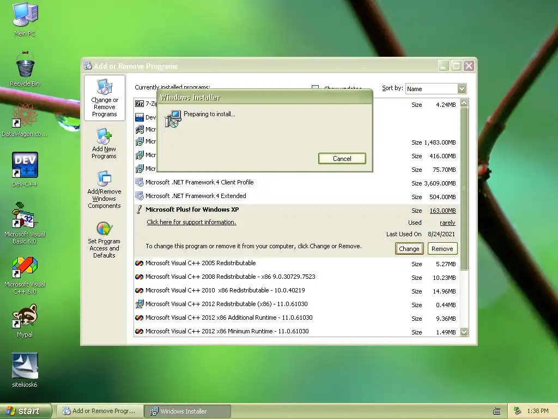
Task: Click the Visual C++ 2010 x86 Redistributable icon
Action: 139,290
